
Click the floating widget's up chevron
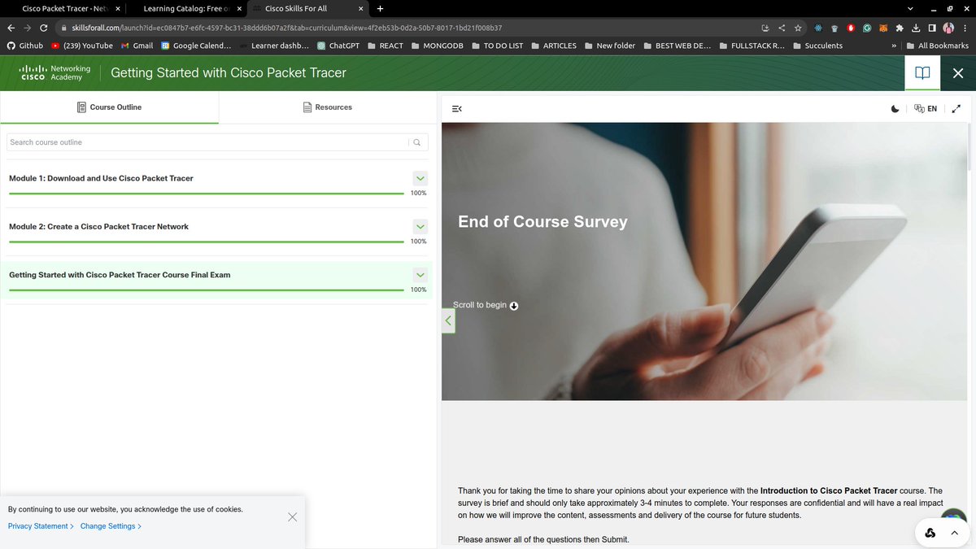point(955,534)
